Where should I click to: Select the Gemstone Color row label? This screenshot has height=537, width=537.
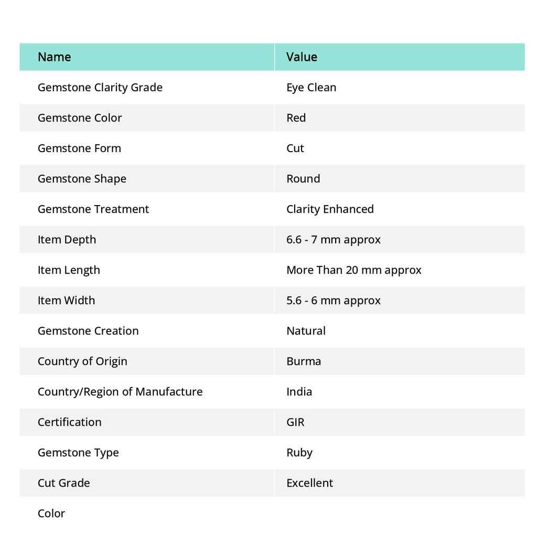click(80, 117)
